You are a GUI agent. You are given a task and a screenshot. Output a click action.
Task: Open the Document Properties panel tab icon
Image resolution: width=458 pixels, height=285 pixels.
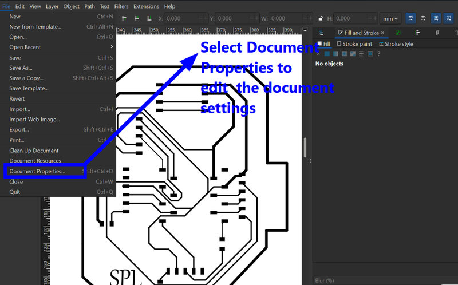[437, 33]
